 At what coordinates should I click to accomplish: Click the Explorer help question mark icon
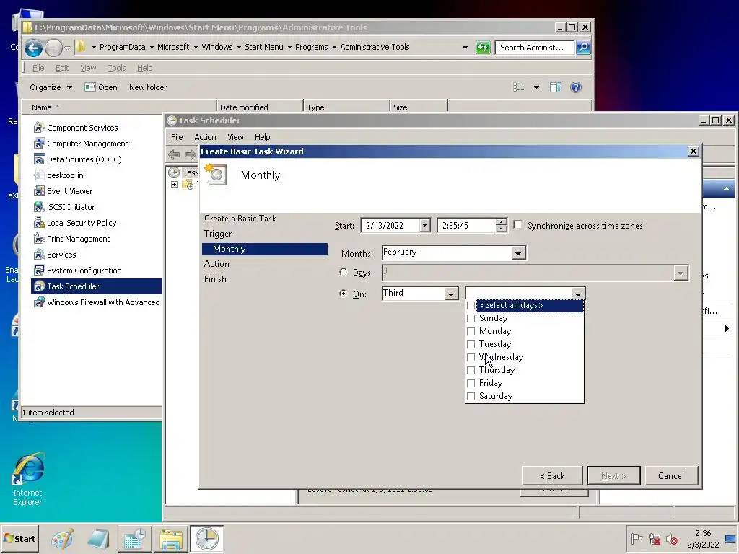click(x=575, y=87)
